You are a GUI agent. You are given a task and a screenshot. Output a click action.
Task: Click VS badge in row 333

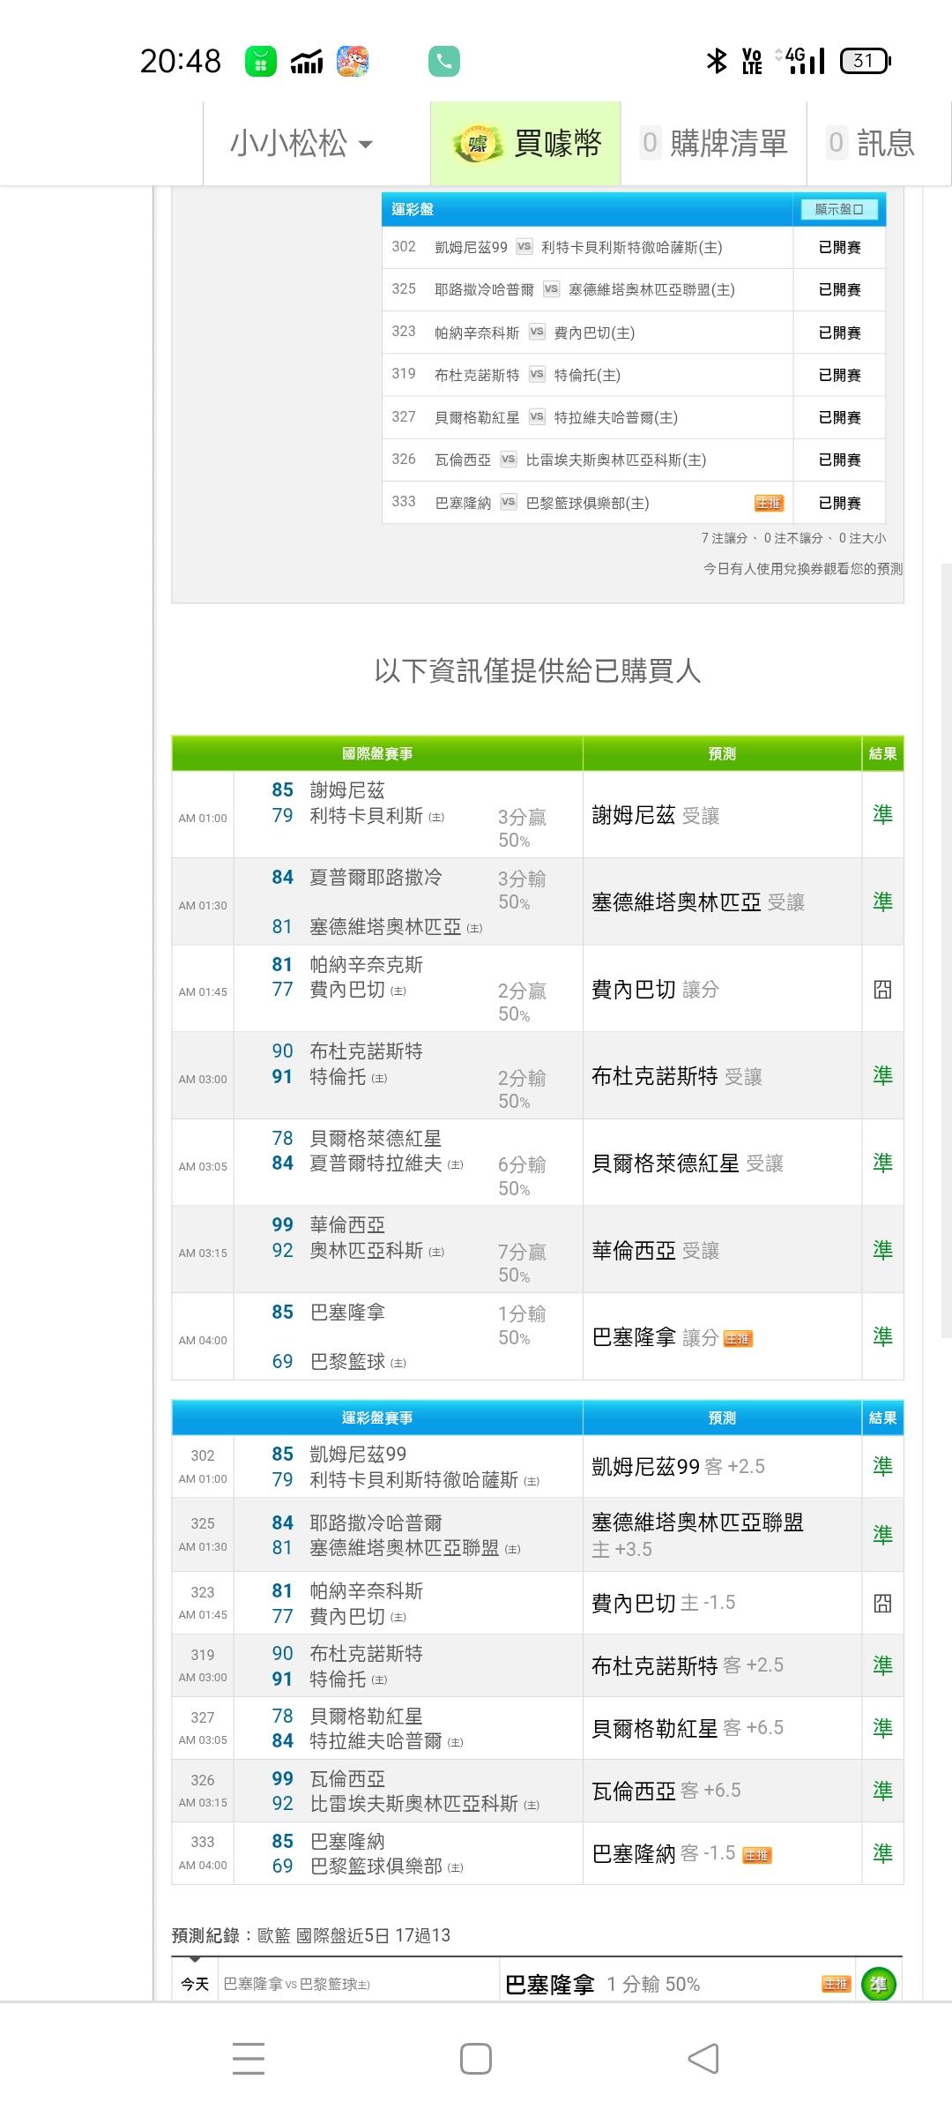(509, 502)
